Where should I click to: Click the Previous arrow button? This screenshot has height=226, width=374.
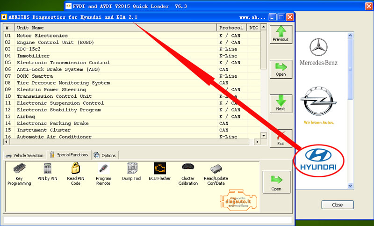280,34
